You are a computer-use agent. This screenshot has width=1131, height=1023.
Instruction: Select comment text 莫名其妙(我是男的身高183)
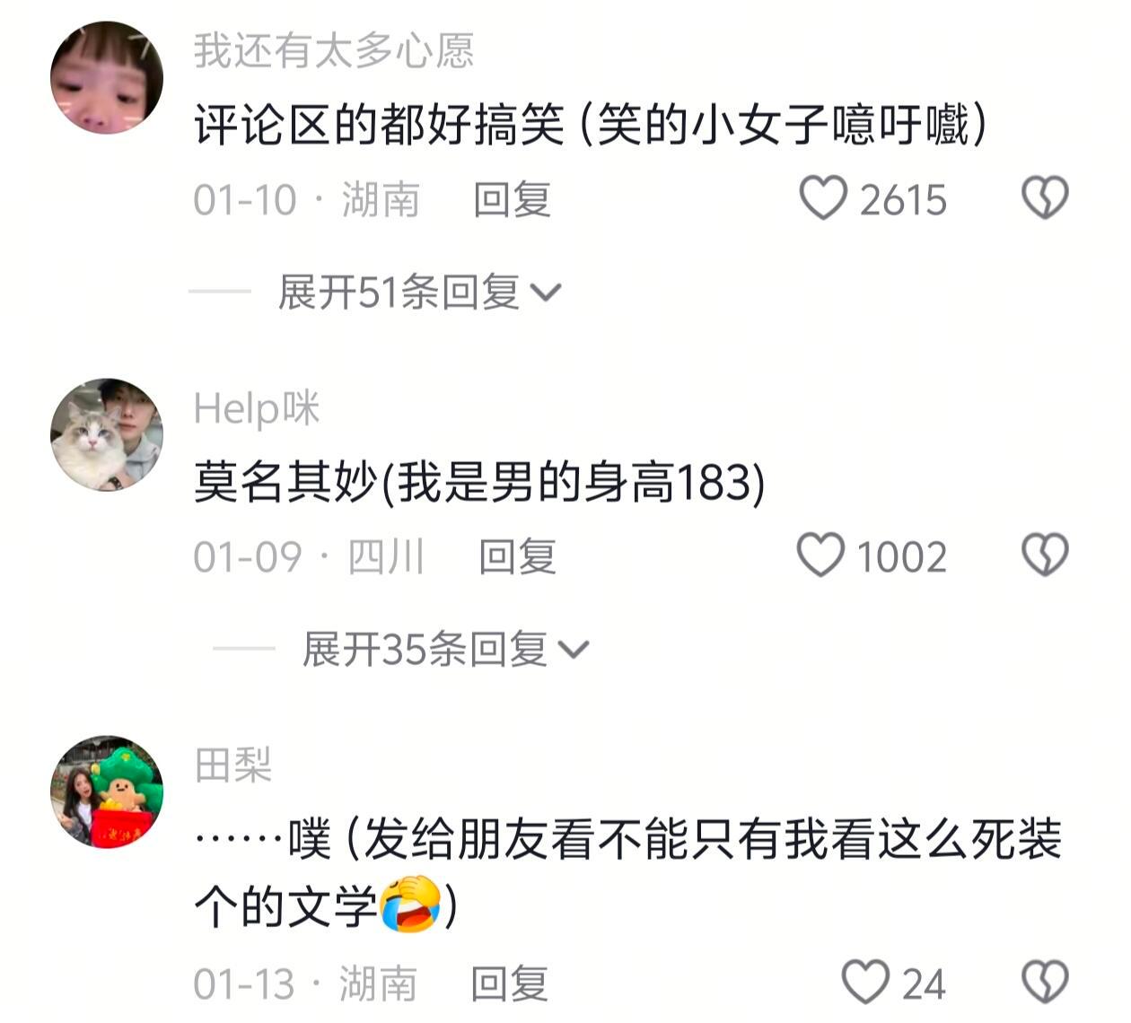point(479,482)
